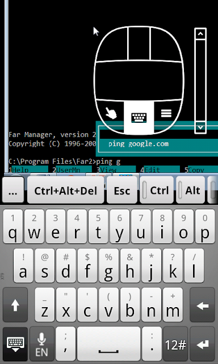Click scroll up arrow on overlay scrollbar
This screenshot has width=218, height=364.
pos(200,34)
